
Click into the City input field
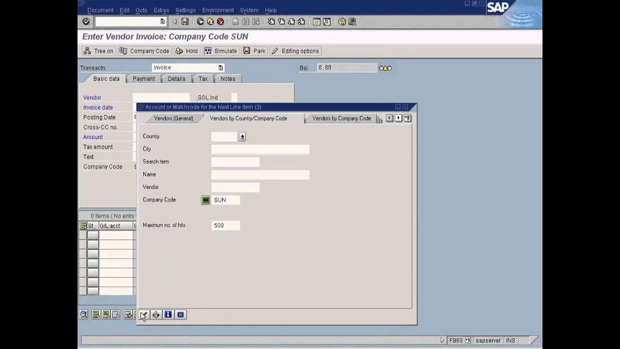pyautogui.click(x=261, y=149)
